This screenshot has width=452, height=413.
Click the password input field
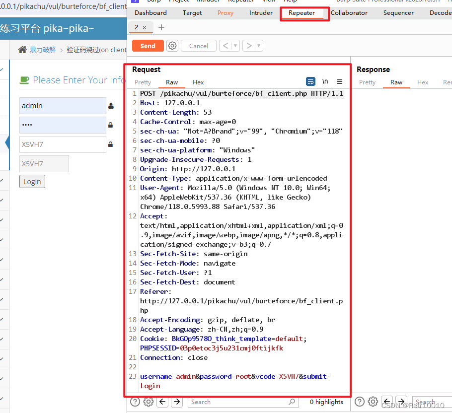63,125
